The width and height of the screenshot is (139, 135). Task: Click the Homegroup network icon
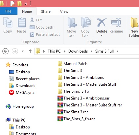click(x=8, y=106)
